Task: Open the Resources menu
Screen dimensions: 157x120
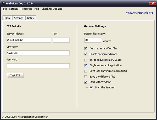Action: click(26, 9)
